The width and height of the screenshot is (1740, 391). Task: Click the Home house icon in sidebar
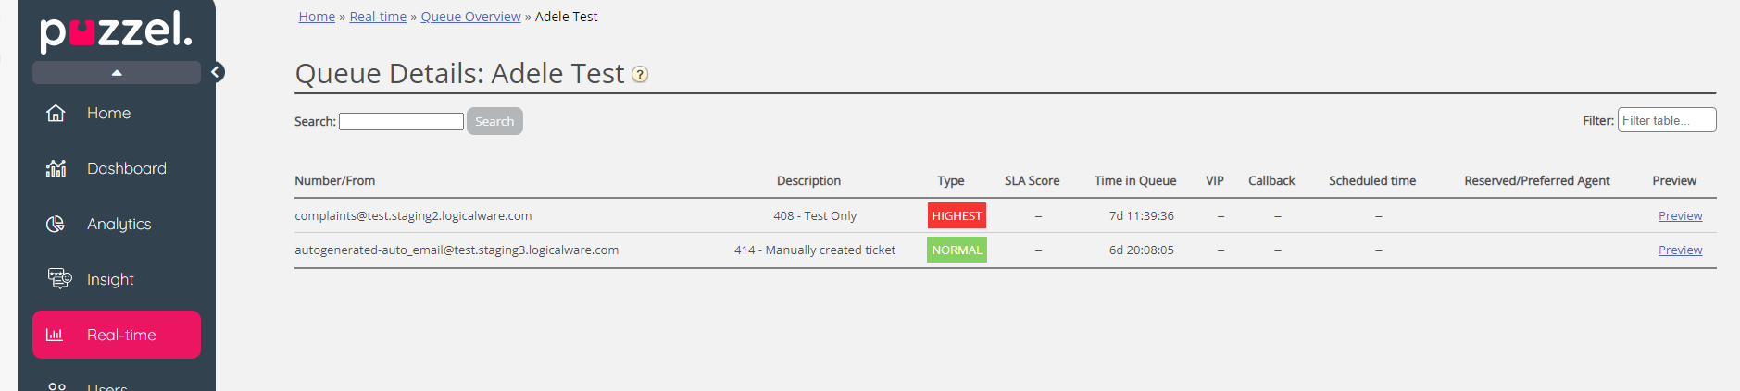pos(56,113)
